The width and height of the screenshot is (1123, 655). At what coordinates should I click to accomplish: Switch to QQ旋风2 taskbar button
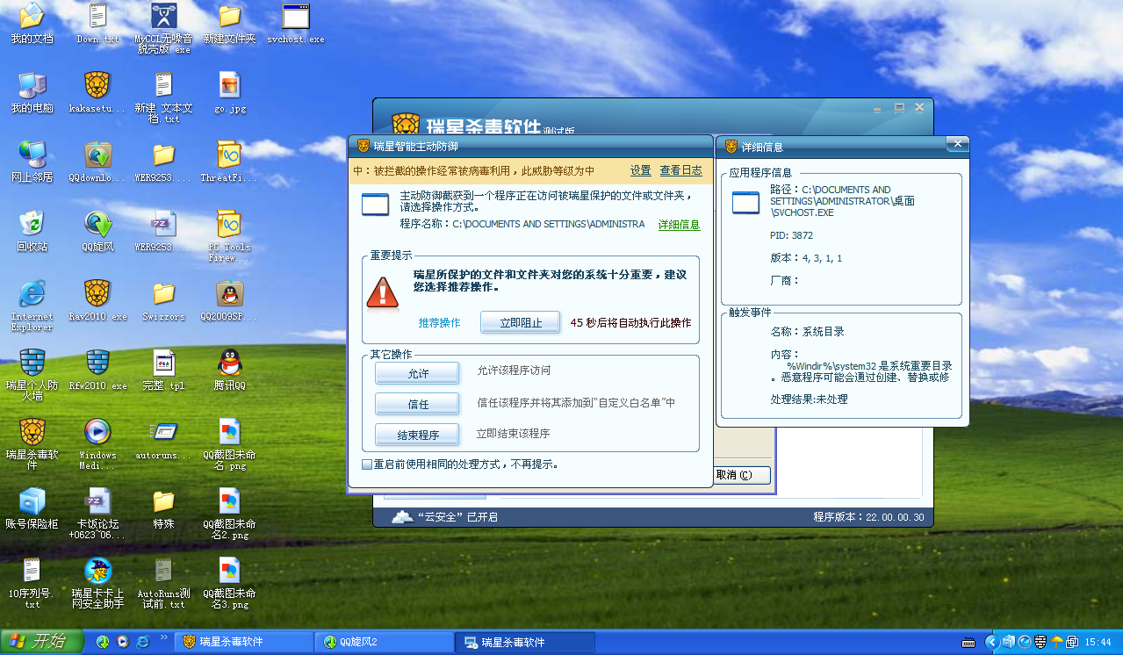tap(384, 642)
